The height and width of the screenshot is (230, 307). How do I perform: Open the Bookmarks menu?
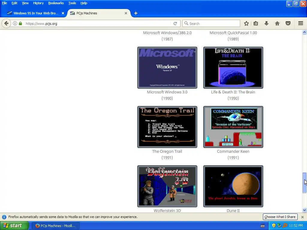point(56,3)
